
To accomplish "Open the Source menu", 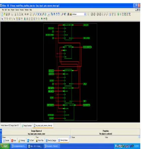I will 17,10.
